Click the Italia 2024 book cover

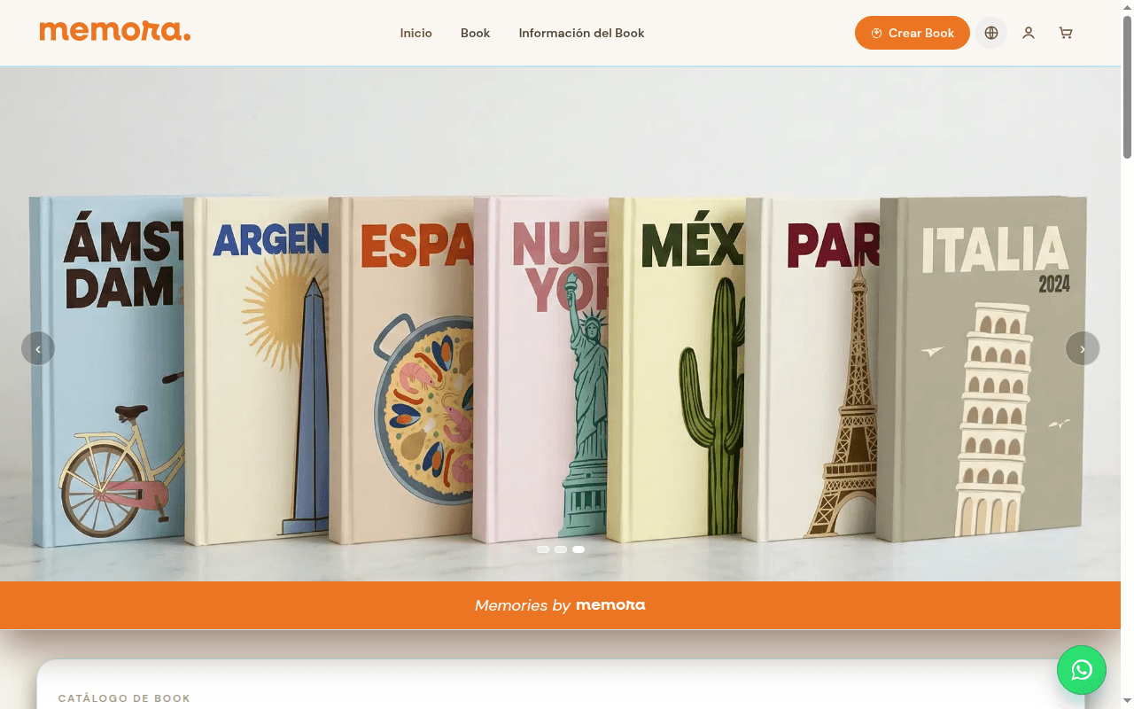click(x=983, y=368)
